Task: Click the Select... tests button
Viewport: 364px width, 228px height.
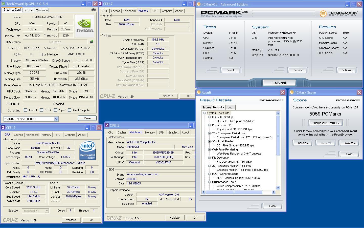Action: [231, 70]
